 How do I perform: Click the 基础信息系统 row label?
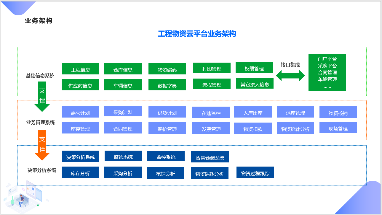[x=40, y=76]
